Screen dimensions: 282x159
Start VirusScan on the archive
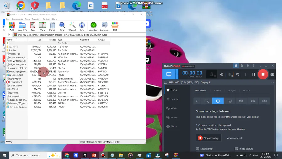click(93, 26)
